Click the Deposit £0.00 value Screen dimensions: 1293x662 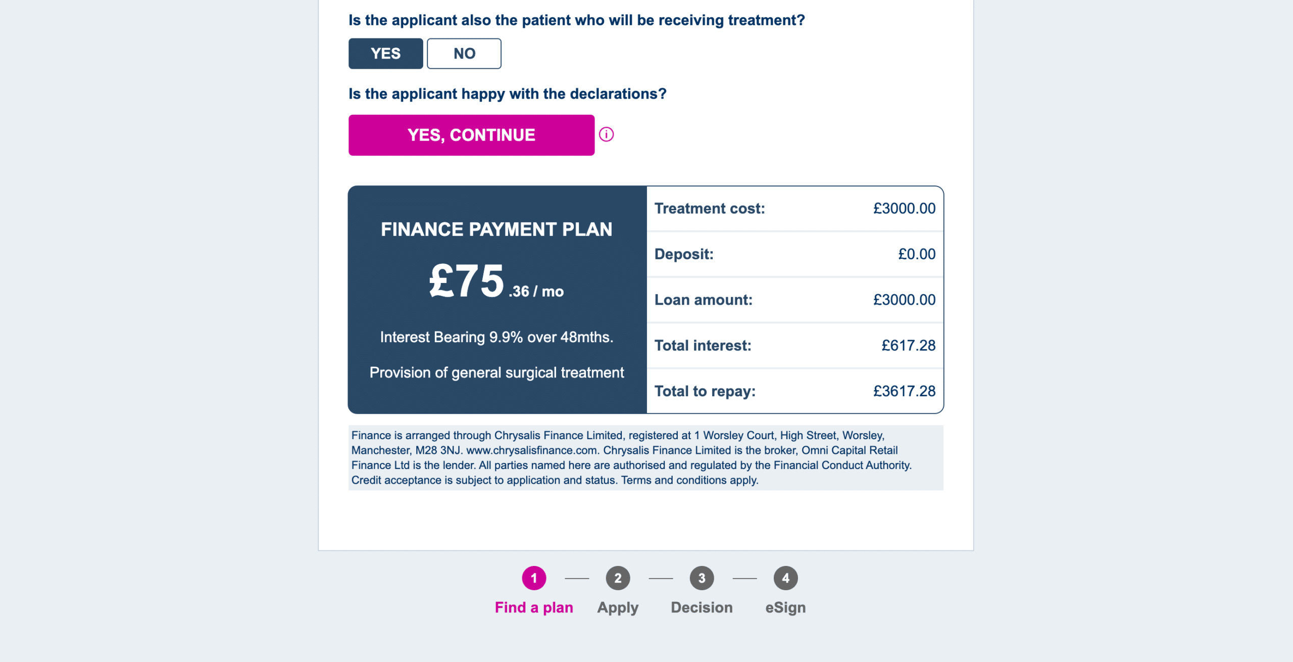coord(916,254)
